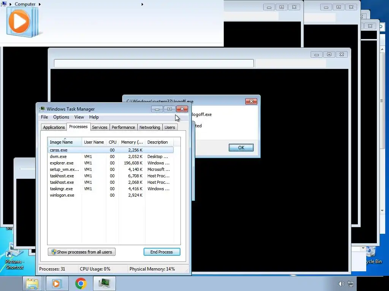The height and width of the screenshot is (291, 389).
Task: Select the dwm.exe process row
Action: 111,156
